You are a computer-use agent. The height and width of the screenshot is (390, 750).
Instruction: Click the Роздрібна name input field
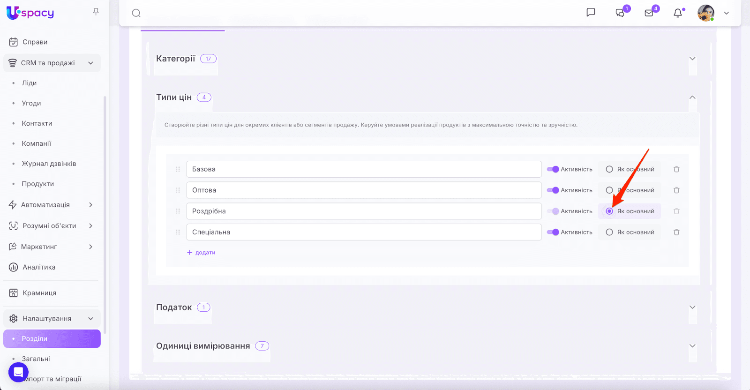tap(364, 211)
